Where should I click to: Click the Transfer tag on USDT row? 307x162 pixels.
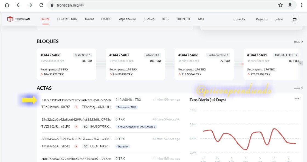(123, 146)
